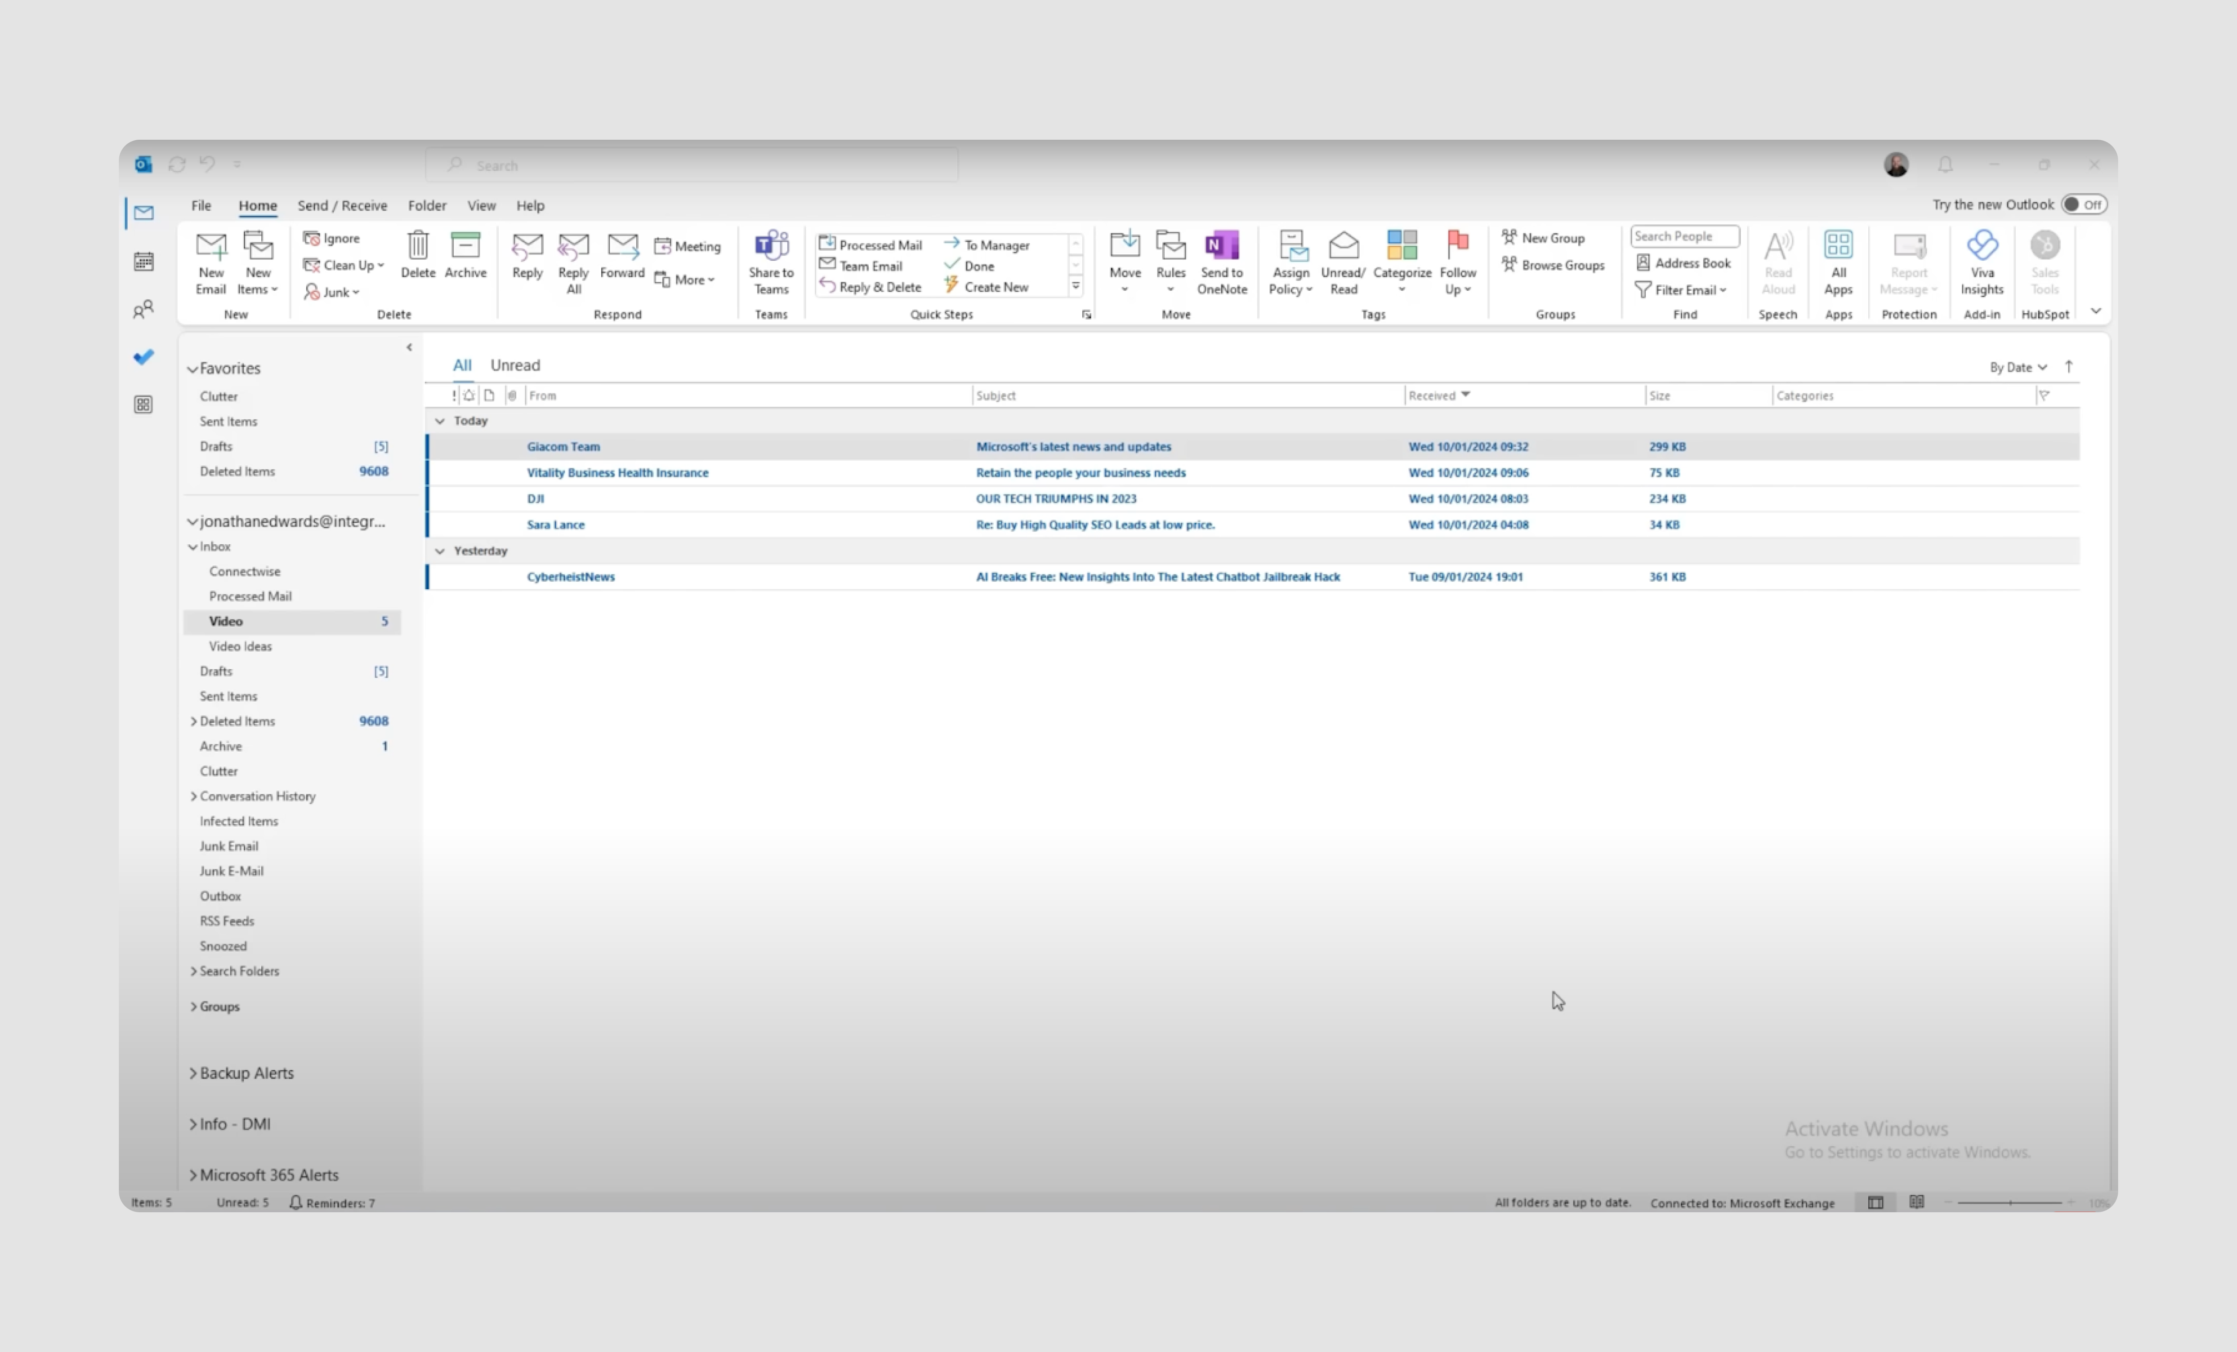The height and width of the screenshot is (1352, 2237).
Task: Open the Help tab
Action: pos(530,206)
